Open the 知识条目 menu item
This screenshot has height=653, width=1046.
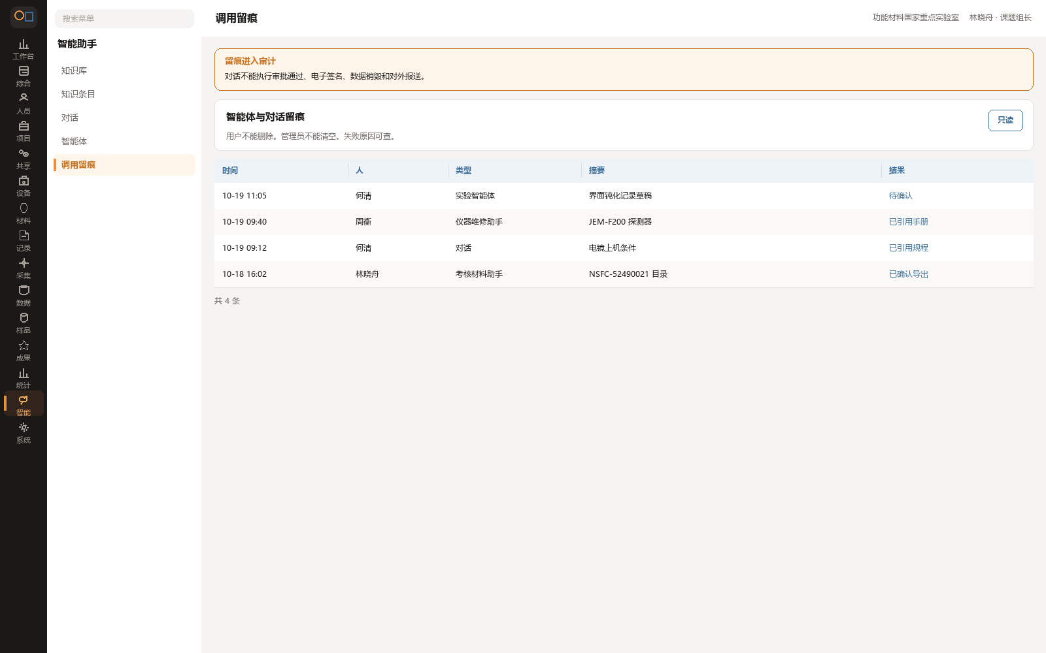pos(124,94)
